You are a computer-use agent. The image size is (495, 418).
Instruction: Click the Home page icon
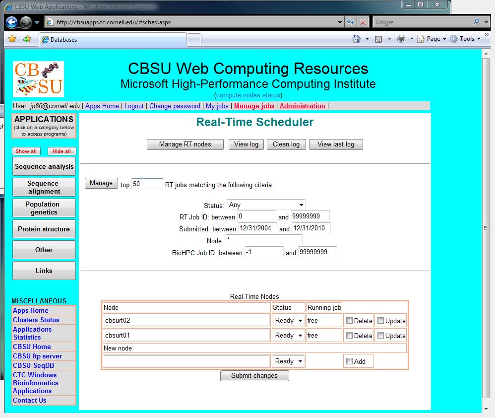356,39
